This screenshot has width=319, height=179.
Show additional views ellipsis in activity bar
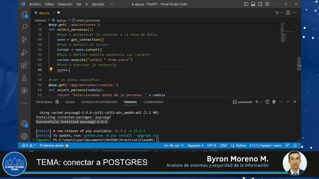[24, 103]
